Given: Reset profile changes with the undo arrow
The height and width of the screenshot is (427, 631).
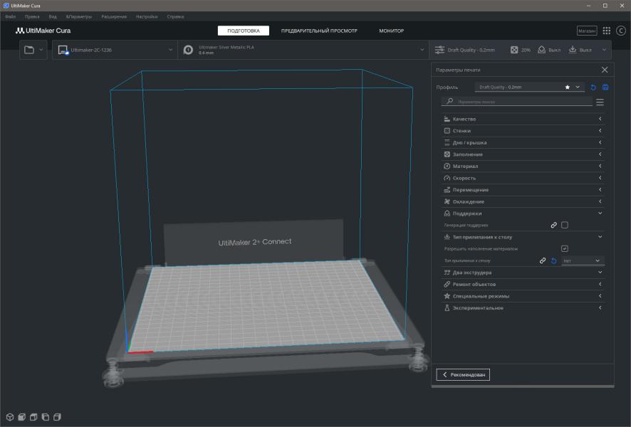Looking at the screenshot, I should pyautogui.click(x=593, y=87).
